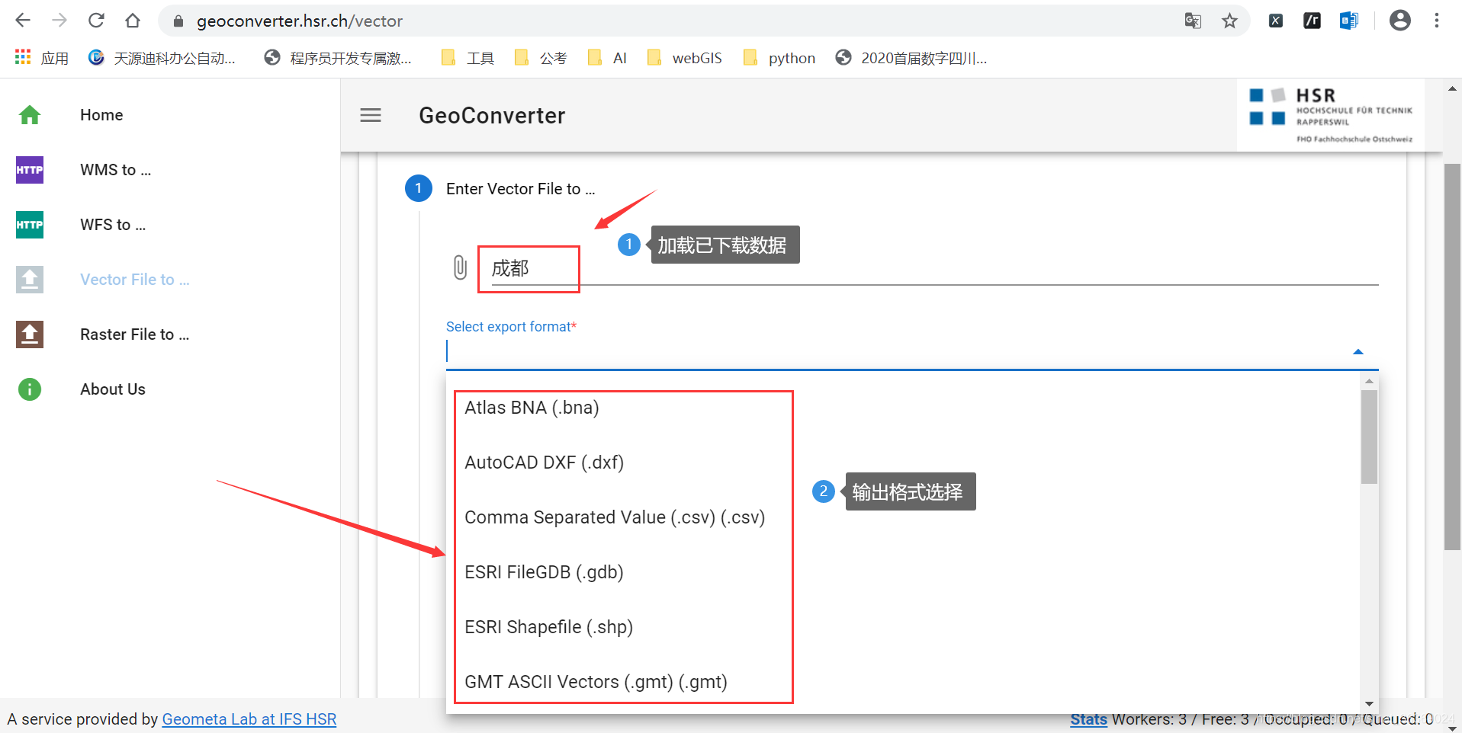Open Geometa Lab at IFS HSR link
Screen dimensions: 1462x733
pos(249,719)
